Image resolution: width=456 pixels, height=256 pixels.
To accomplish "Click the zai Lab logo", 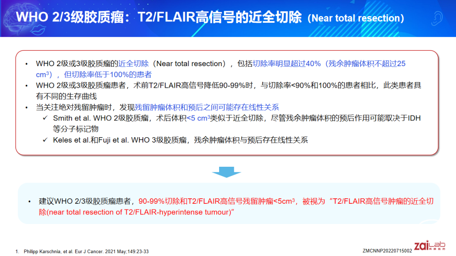I will (x=429, y=245).
